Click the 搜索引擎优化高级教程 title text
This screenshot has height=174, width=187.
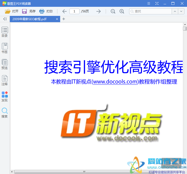tap(114, 67)
